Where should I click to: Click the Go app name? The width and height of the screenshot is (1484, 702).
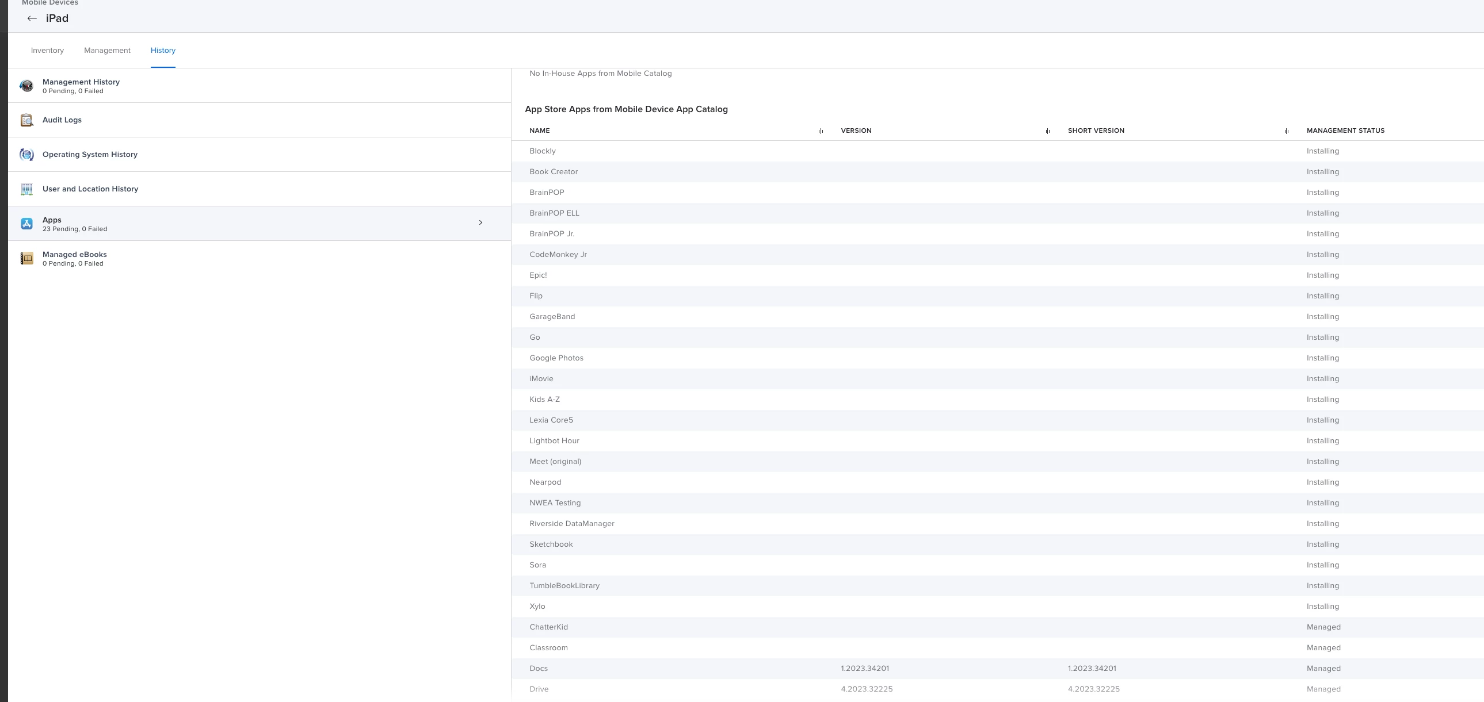point(535,337)
